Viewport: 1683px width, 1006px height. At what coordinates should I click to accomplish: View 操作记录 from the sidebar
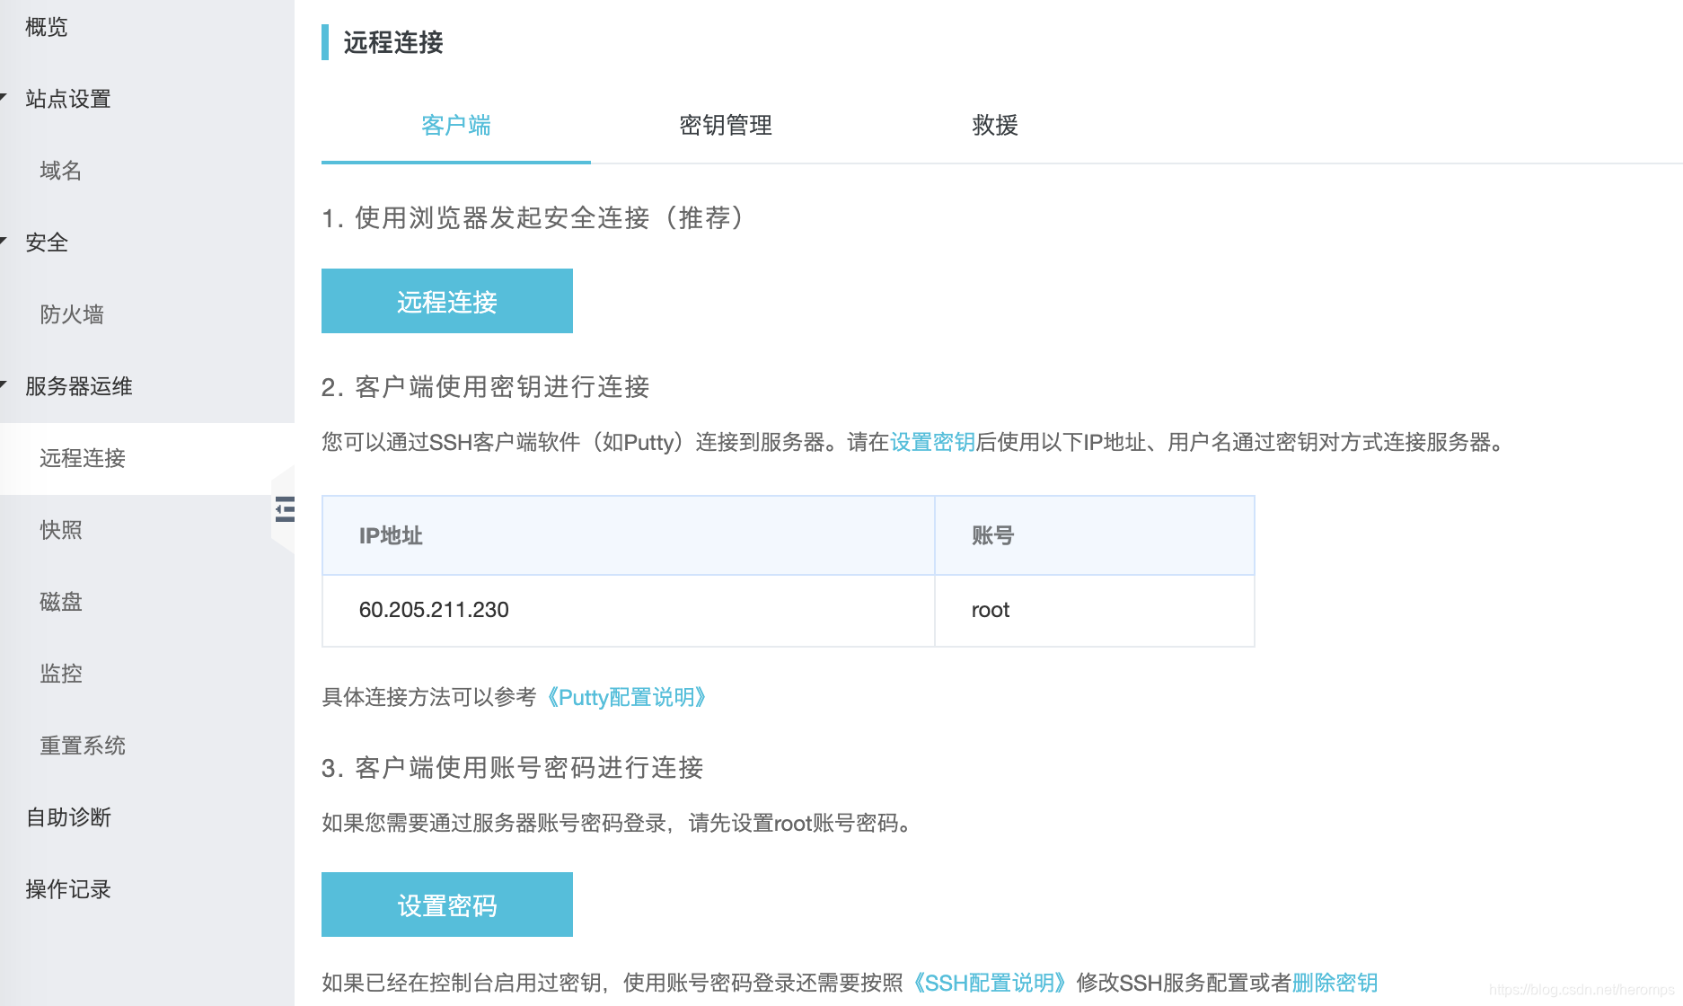click(67, 889)
